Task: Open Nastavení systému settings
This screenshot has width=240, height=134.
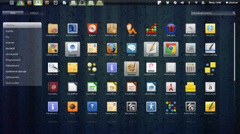Action: (131, 108)
